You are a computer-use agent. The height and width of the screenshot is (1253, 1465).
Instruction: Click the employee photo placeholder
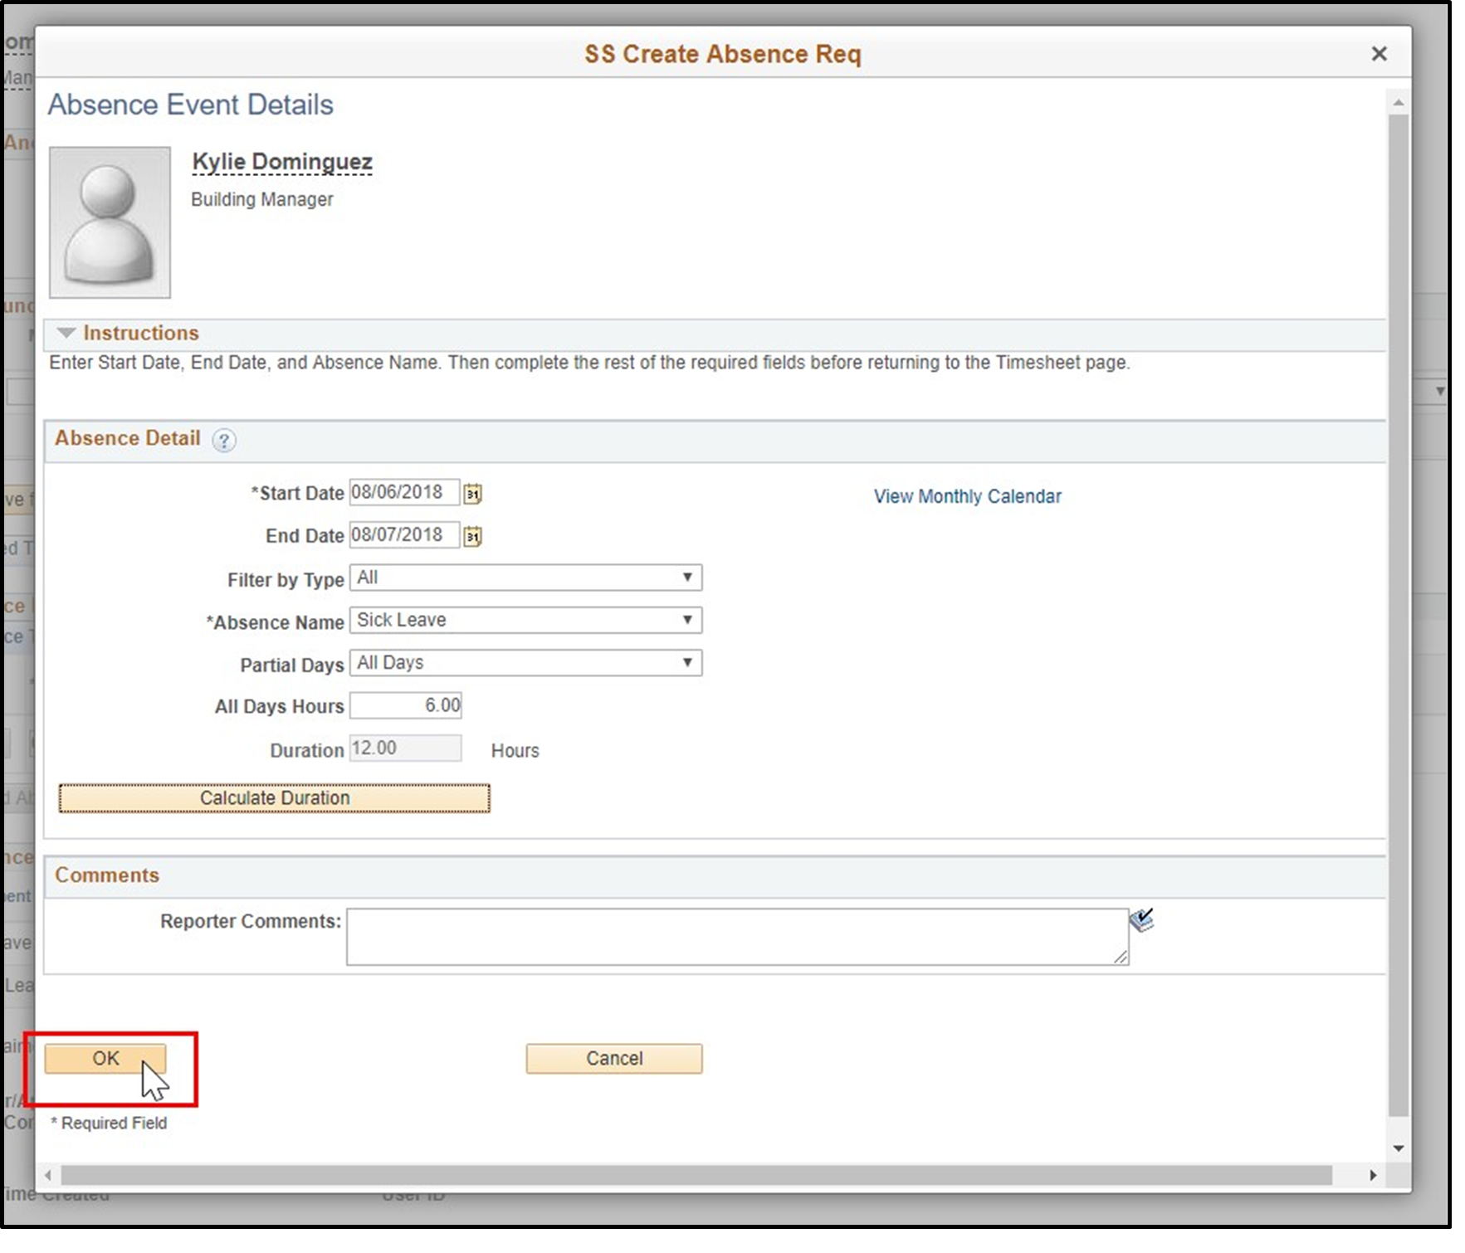109,223
